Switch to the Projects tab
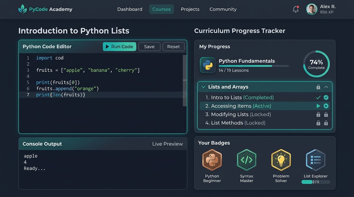Screen dimensions: 354x197 point(190,9)
